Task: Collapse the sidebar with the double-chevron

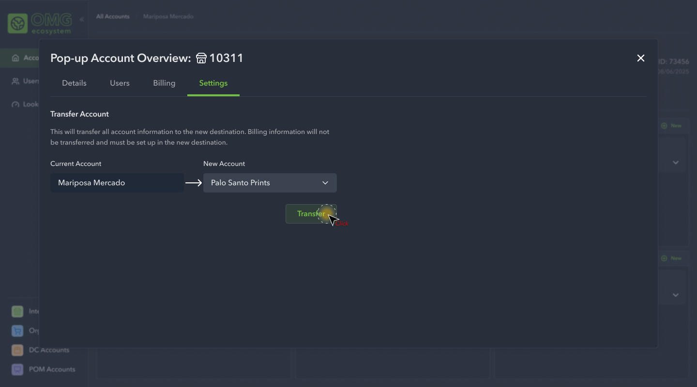Action: (x=82, y=19)
